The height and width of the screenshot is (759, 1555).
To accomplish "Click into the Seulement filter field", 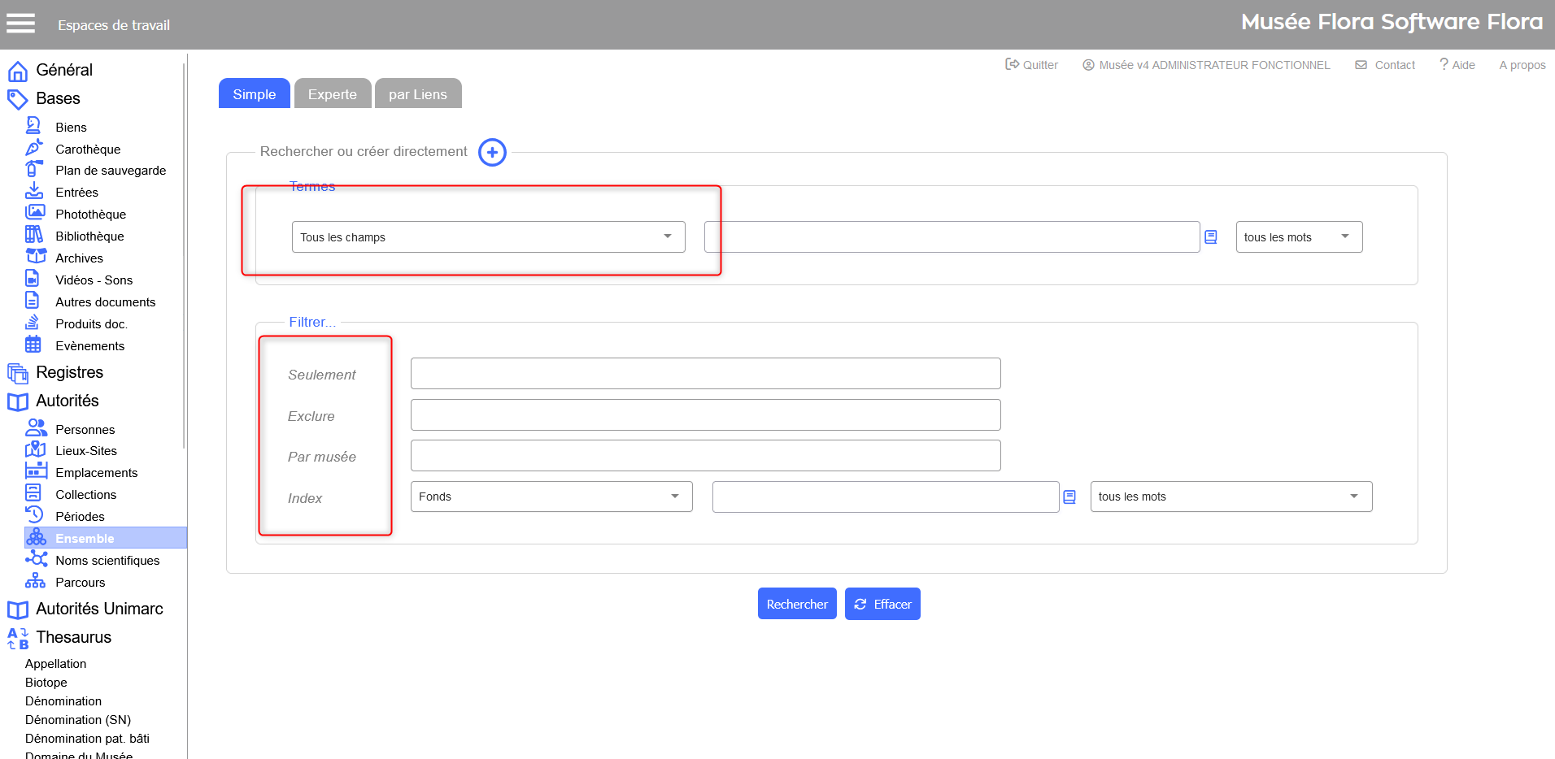I will coord(705,374).
